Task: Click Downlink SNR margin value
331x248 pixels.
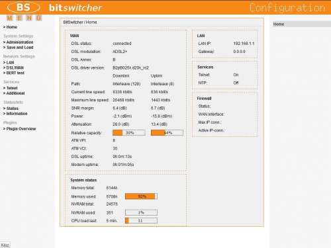Action: 120,108
